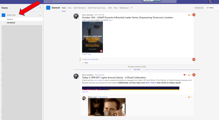Click 10/20 8:38 AM timestamp
The height and width of the screenshot is (120, 219).
99,75
